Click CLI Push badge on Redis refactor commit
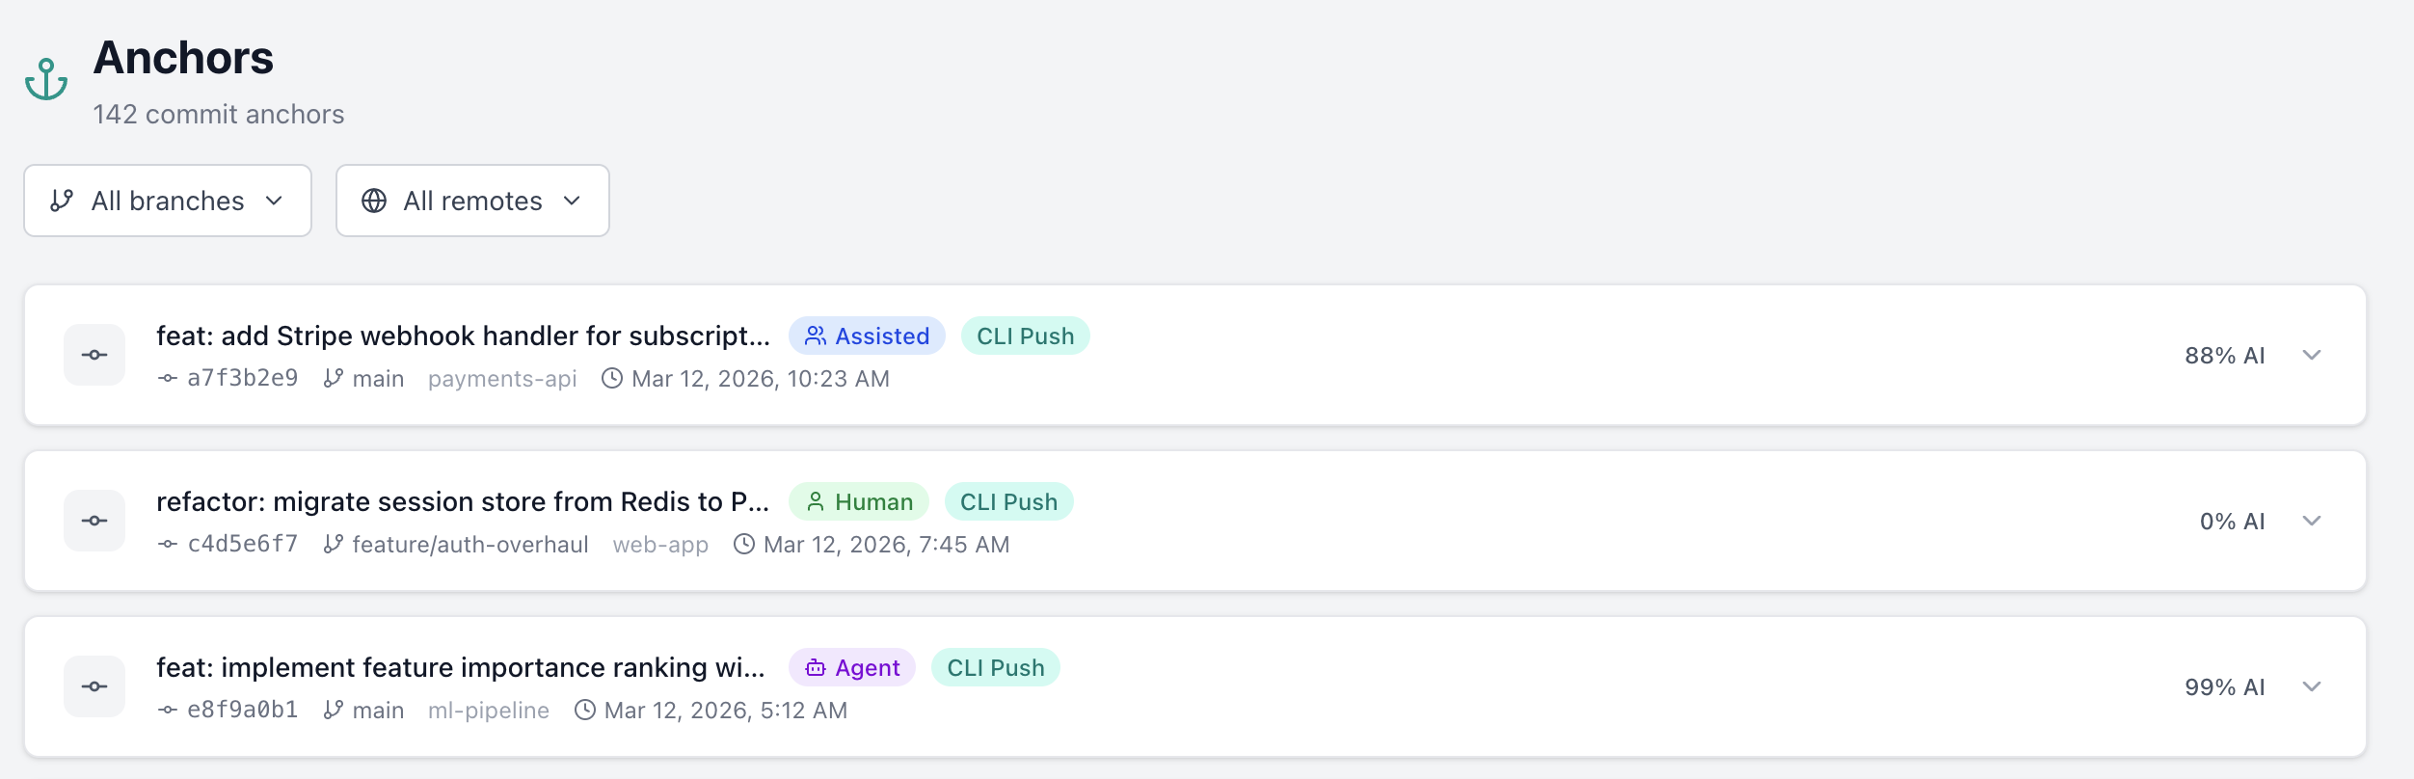 (x=1008, y=502)
